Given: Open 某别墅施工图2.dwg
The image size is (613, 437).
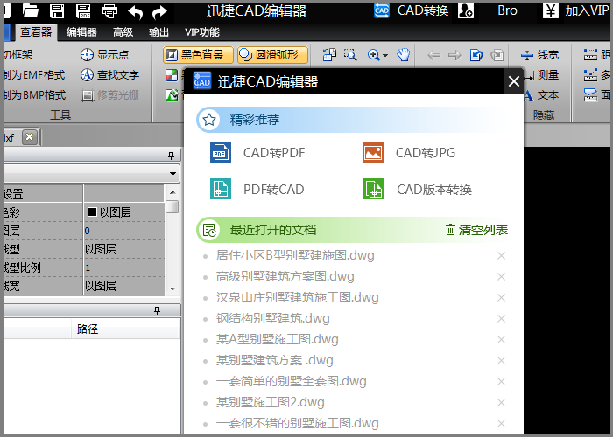Looking at the screenshot, I should coord(270,402).
